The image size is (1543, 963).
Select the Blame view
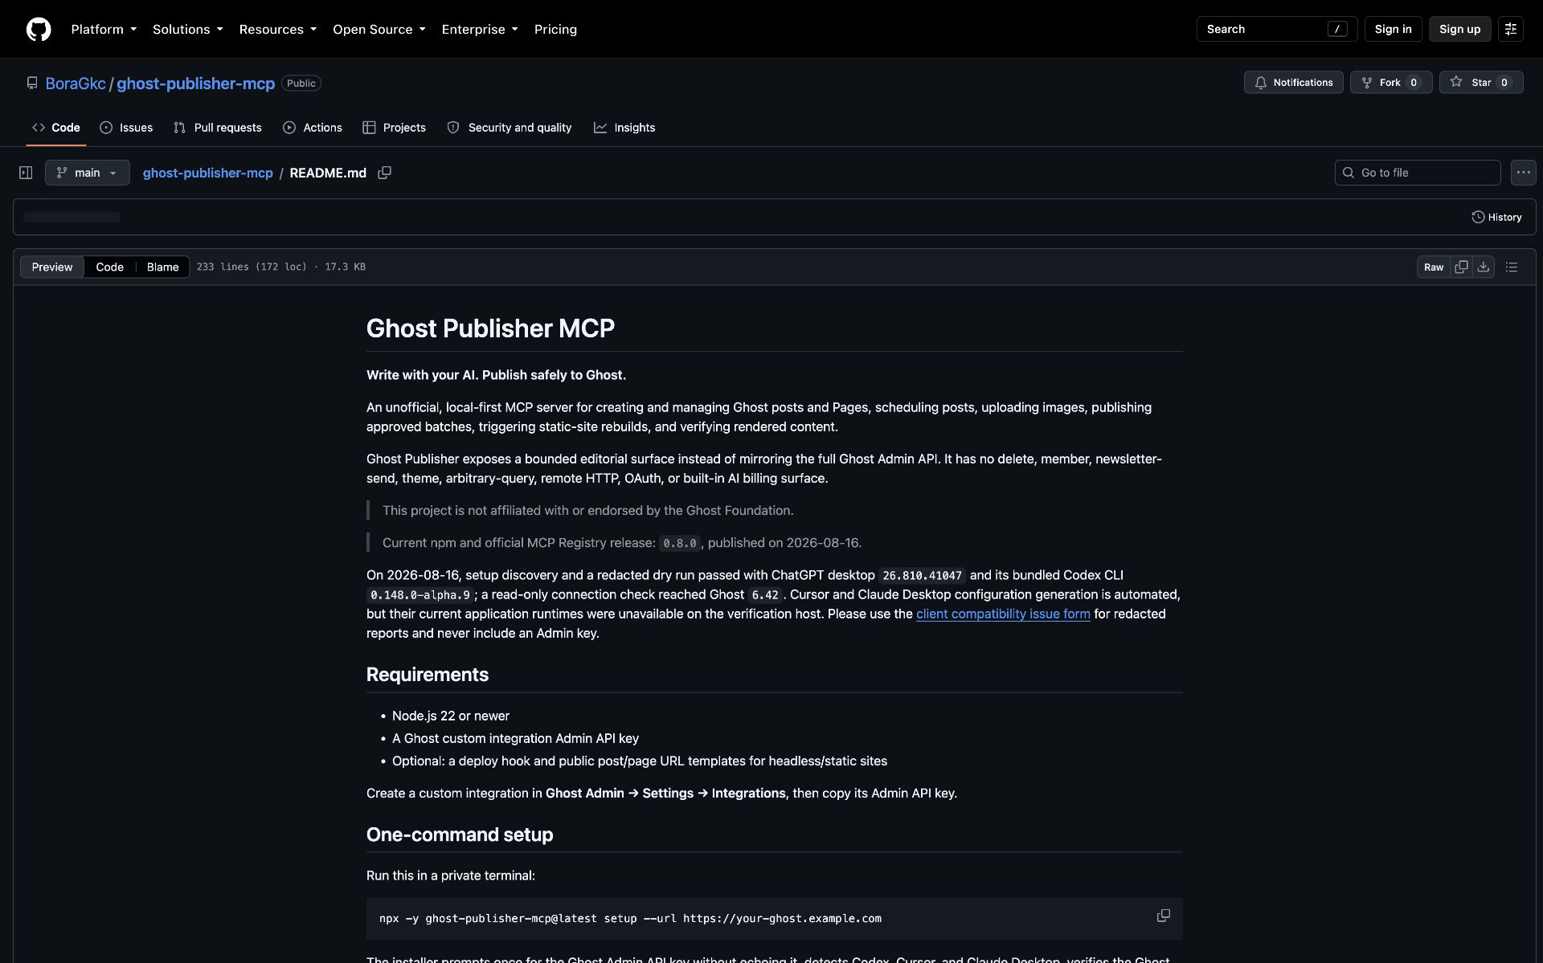(x=162, y=267)
